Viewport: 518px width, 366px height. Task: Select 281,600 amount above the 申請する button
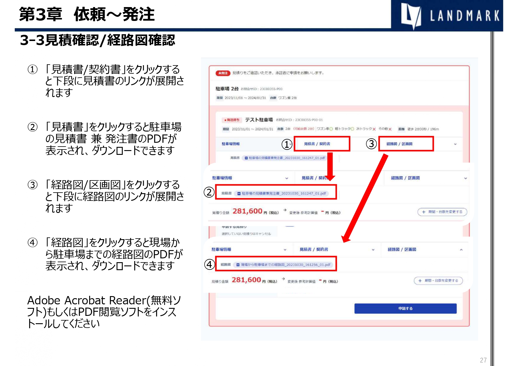click(x=246, y=280)
